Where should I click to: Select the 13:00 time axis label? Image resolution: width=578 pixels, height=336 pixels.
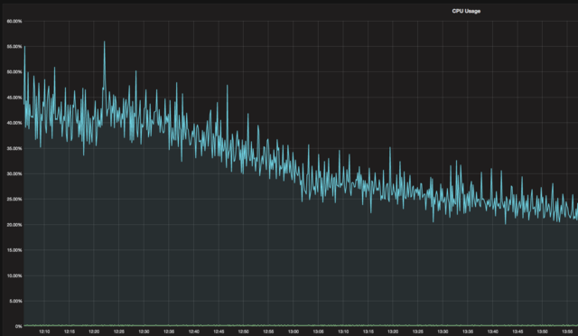294,331
